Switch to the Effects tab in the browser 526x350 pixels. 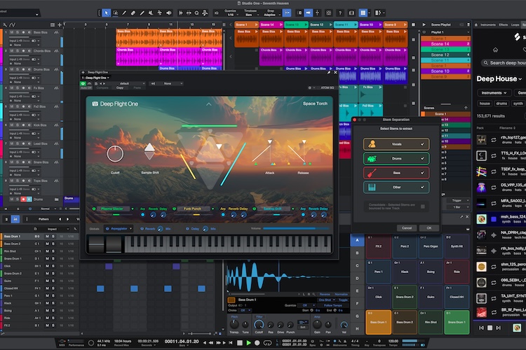(503, 24)
